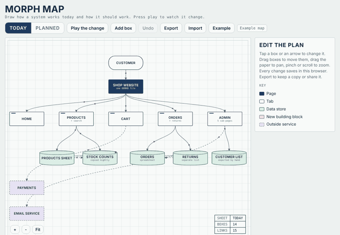Click the Page color swatch in key
Image resolution: width=340 pixels, height=235 pixels.
262,94
